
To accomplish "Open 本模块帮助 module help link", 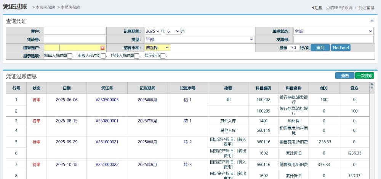I will (x=69, y=8).
